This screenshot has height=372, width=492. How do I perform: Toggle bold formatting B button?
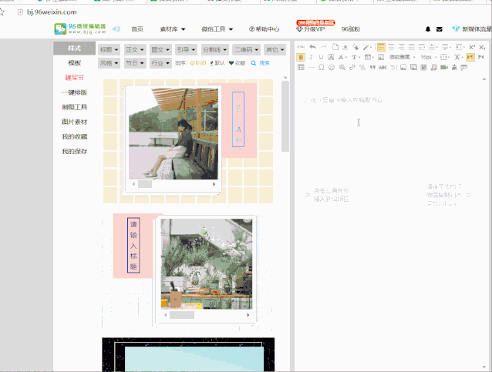(x=301, y=57)
